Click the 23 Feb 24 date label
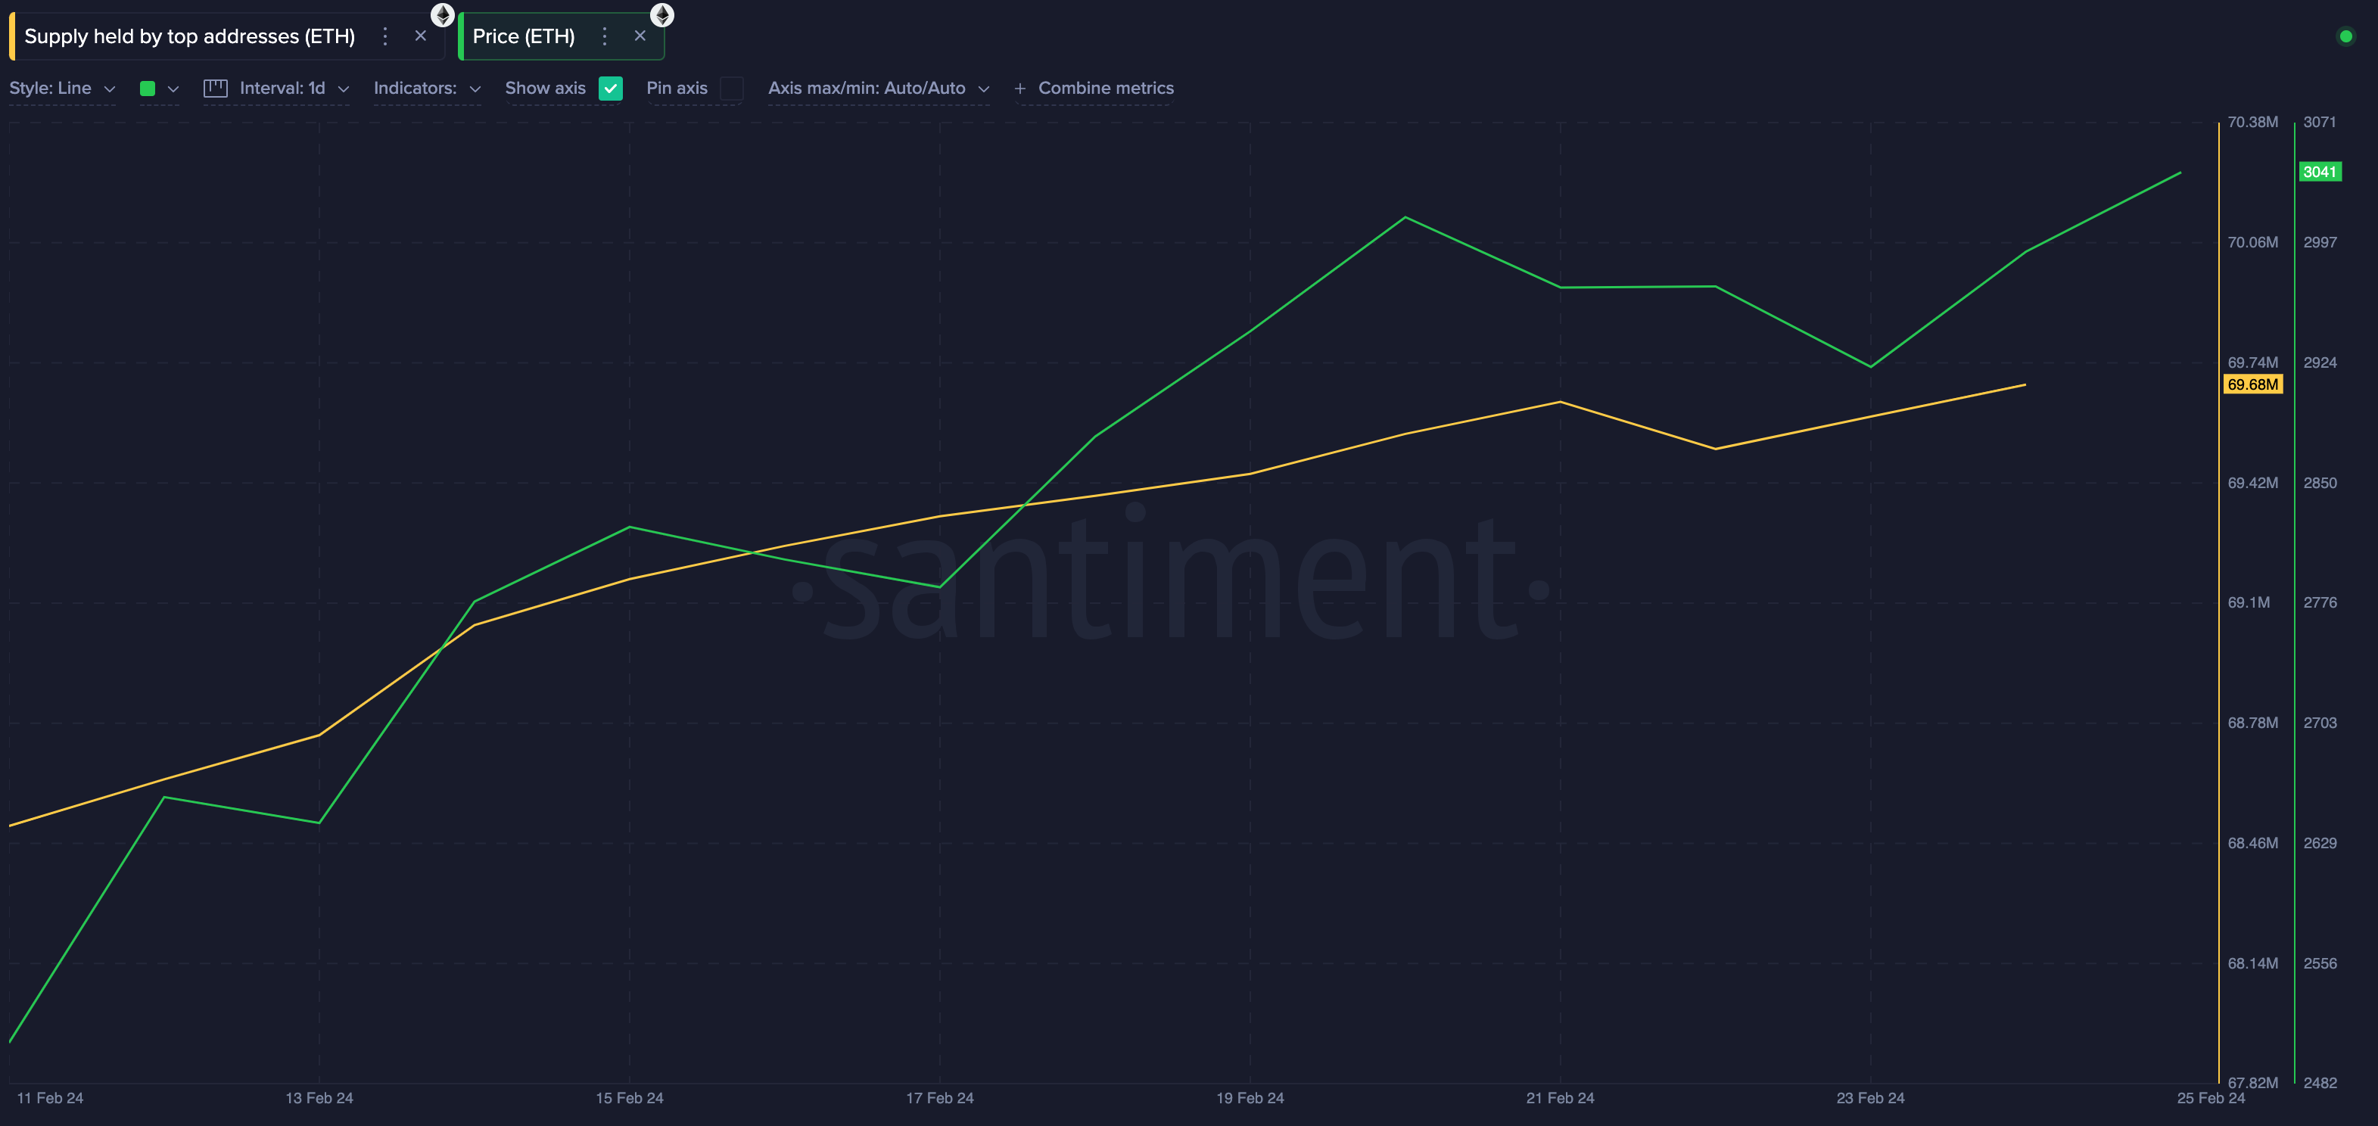 point(1870,1098)
